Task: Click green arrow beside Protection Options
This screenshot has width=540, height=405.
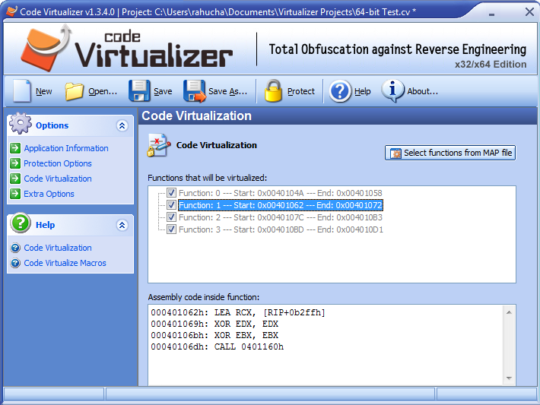Action: 15,163
